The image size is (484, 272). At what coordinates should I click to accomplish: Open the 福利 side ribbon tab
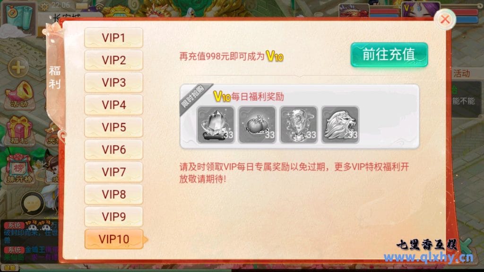(x=55, y=77)
